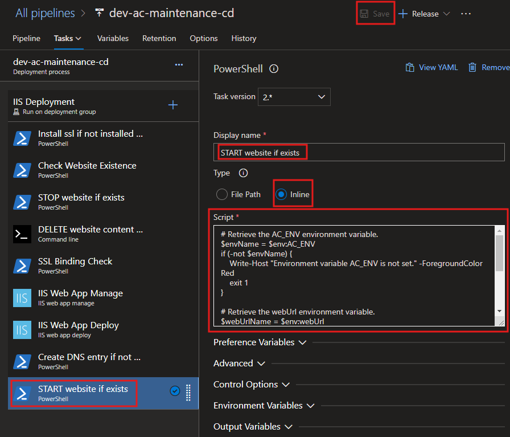Switch to the History tab
The height and width of the screenshot is (437, 510).
pos(244,38)
